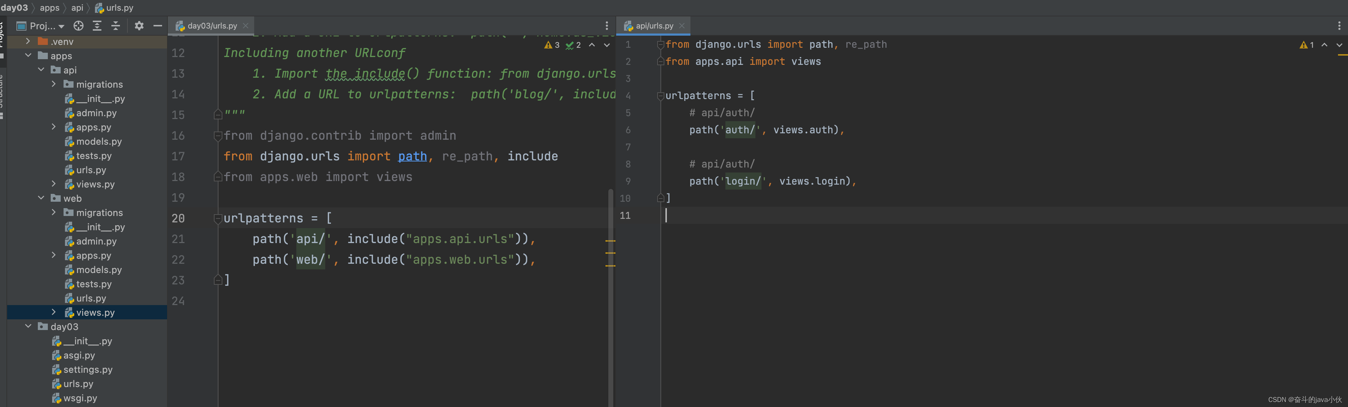Screen dimensions: 1348x407
Task: Collapse the day03 package in project tree
Action: (28, 326)
